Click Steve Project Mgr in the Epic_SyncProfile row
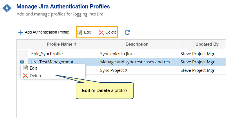 point(198,54)
